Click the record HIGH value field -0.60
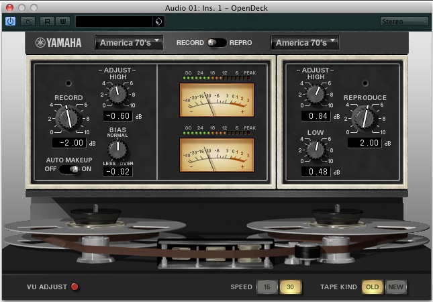Viewport: 433px width, 302px height. tap(118, 116)
